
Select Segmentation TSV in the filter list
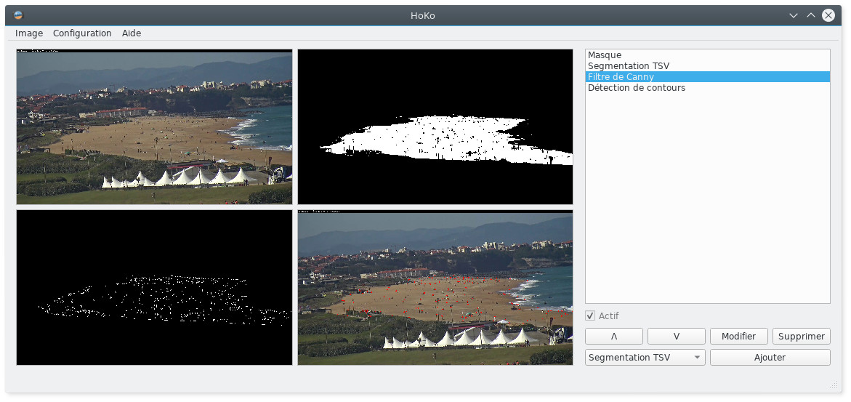click(x=629, y=66)
